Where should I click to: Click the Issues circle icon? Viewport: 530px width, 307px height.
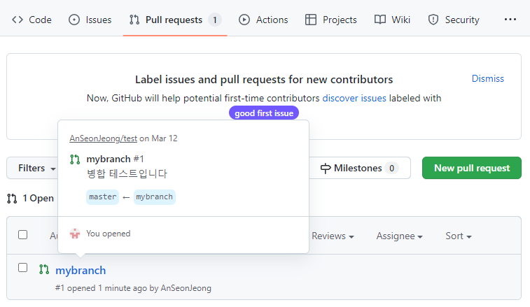click(74, 20)
